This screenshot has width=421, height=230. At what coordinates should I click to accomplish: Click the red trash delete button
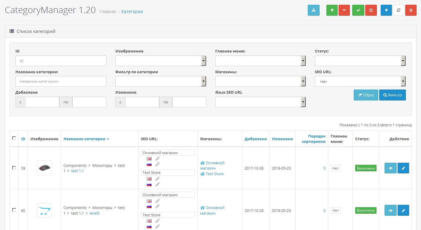[411, 10]
